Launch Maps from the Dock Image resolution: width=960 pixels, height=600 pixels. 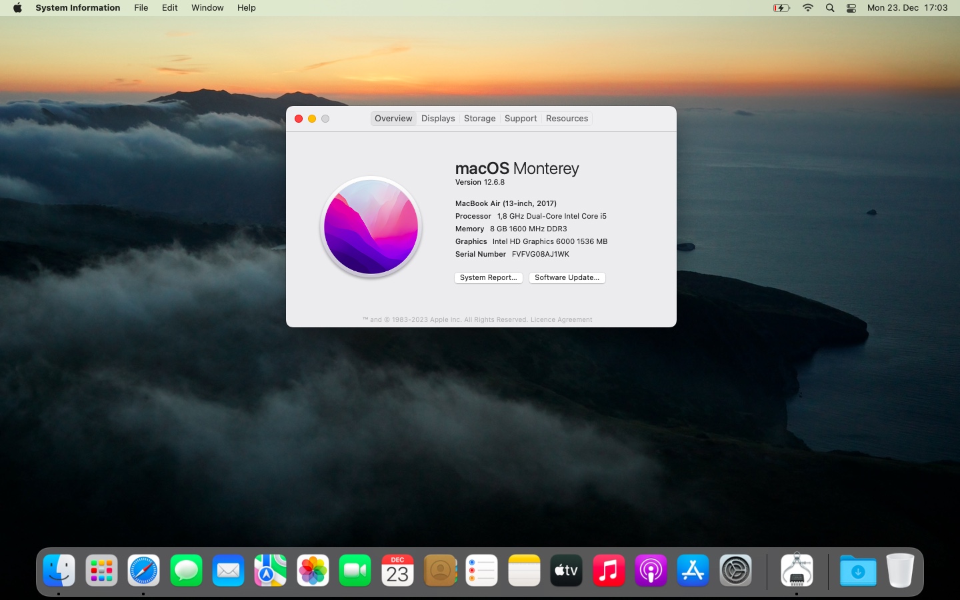point(271,571)
